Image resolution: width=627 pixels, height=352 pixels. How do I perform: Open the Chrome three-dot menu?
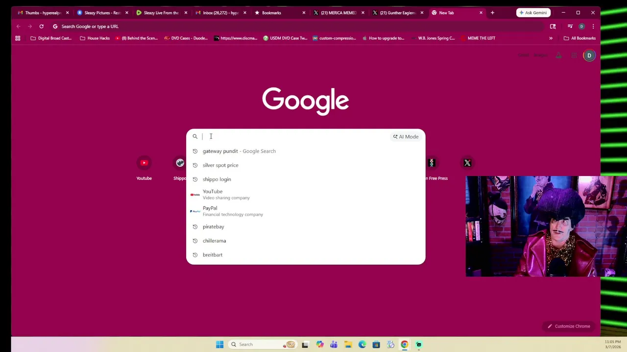593,26
